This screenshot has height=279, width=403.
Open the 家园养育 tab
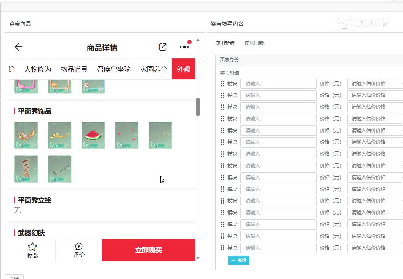154,69
